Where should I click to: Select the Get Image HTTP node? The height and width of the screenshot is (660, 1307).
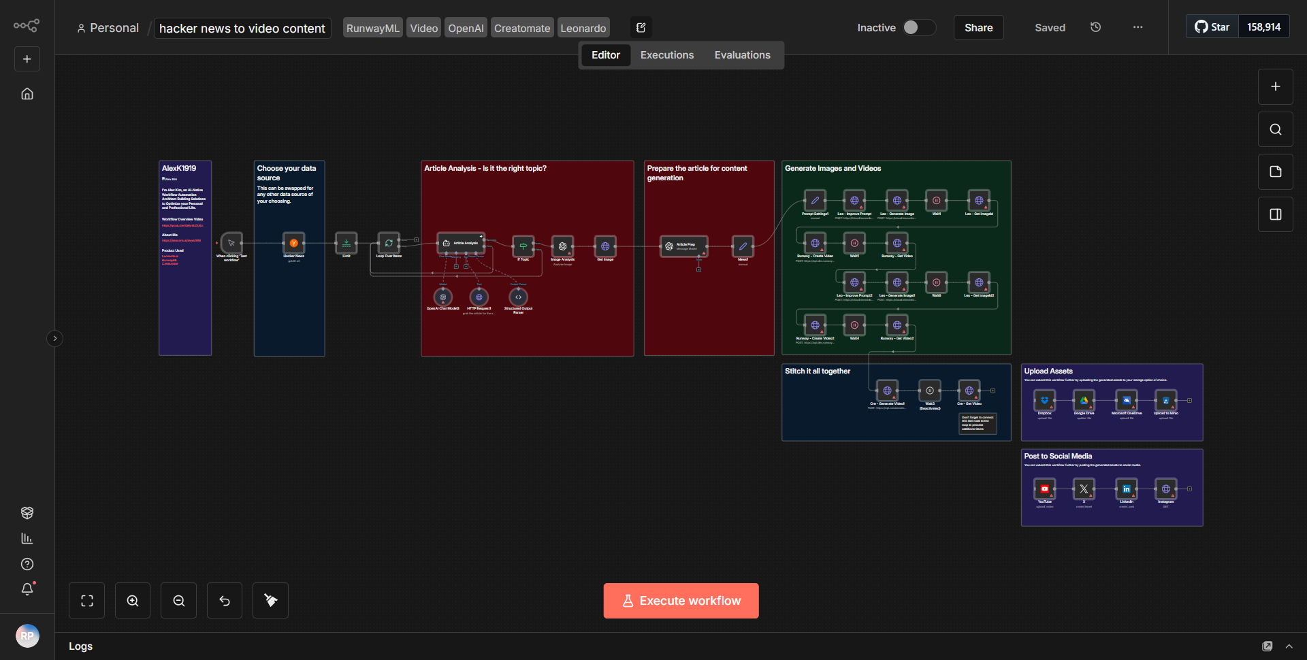(x=605, y=246)
